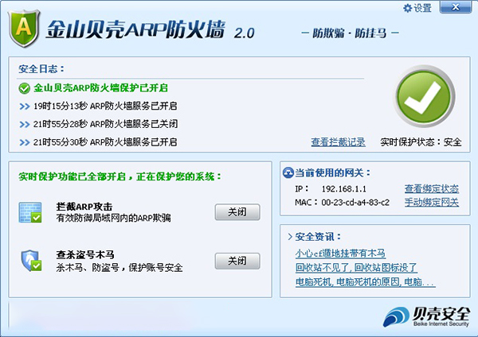
Task: Click the 实时保护状态:安全 status text
Action: (421, 142)
